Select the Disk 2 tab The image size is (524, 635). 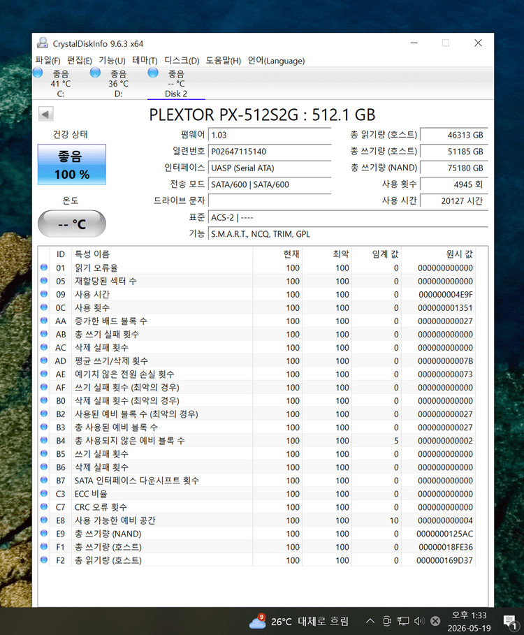click(x=176, y=83)
